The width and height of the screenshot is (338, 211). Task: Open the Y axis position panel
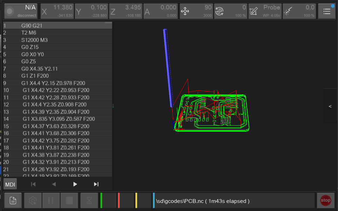pos(91,11)
